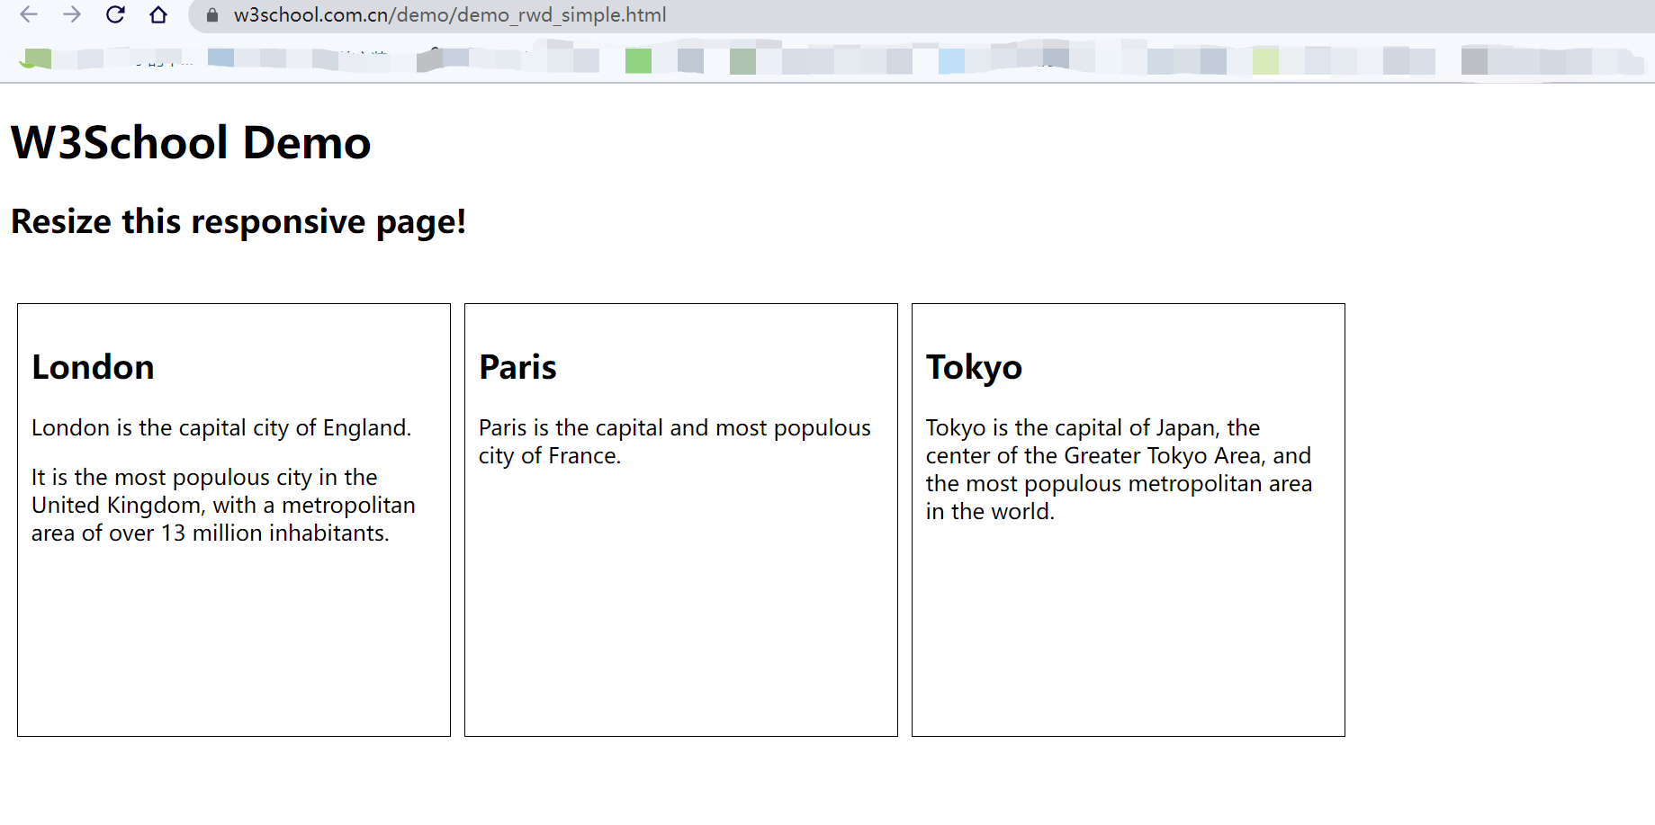The image size is (1655, 825).
Task: Click the Resize this responsive page text
Action: pyautogui.click(x=238, y=221)
